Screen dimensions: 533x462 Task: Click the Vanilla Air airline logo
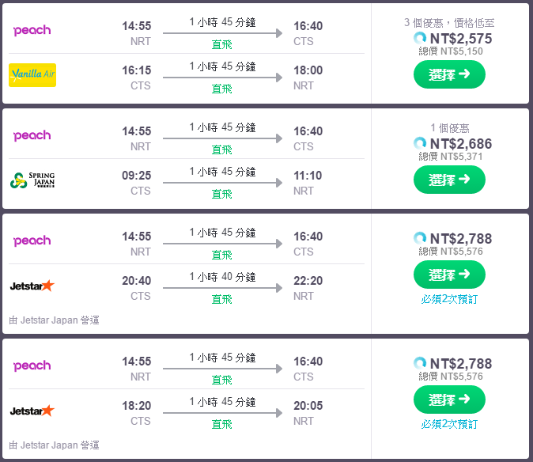(x=32, y=75)
